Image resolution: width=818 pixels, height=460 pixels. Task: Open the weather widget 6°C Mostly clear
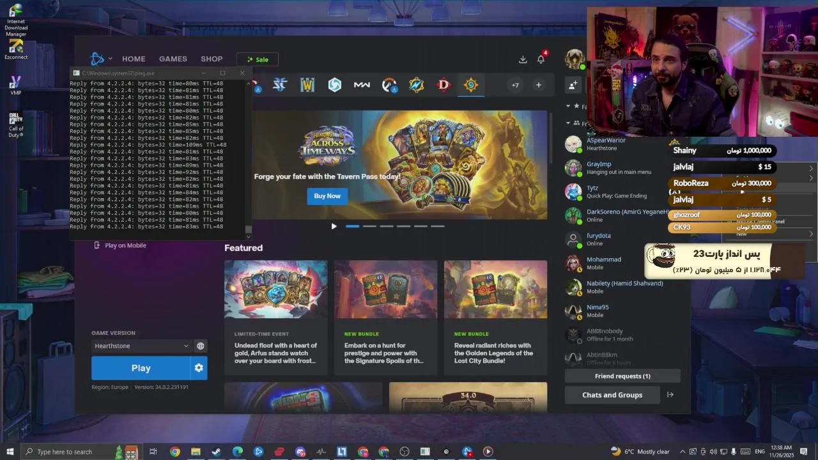tap(640, 452)
